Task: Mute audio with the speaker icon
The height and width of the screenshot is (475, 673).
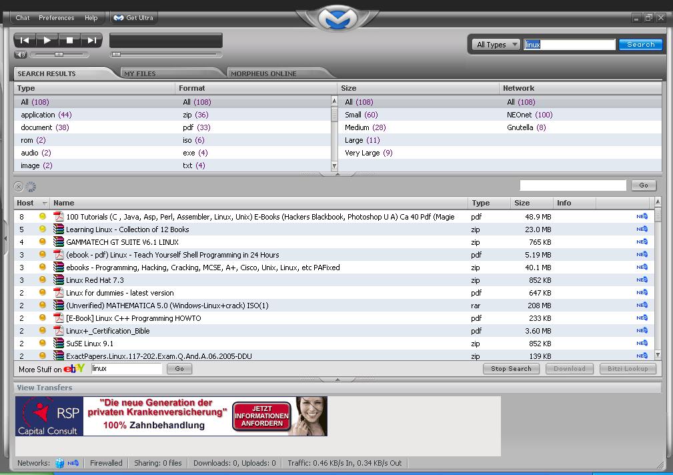Action: 20,55
